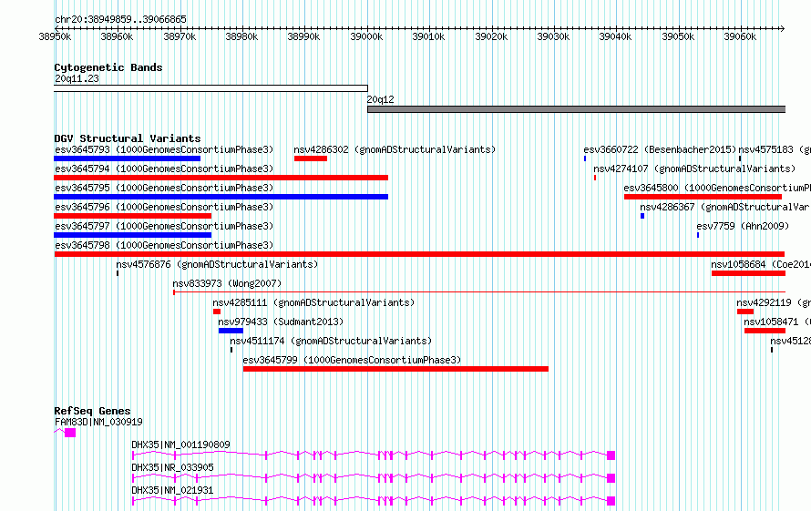Click the esv3645800 red bar
The image size is (811, 511).
click(x=703, y=197)
